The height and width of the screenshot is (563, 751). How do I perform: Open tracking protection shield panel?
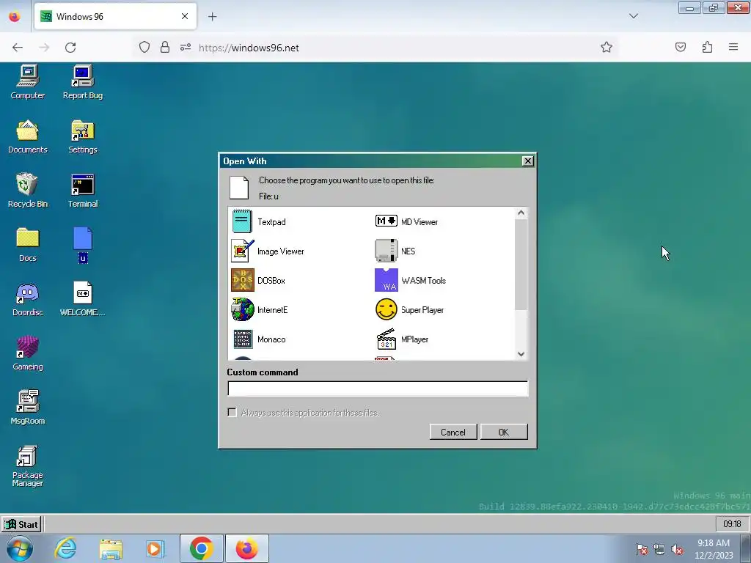tap(144, 47)
